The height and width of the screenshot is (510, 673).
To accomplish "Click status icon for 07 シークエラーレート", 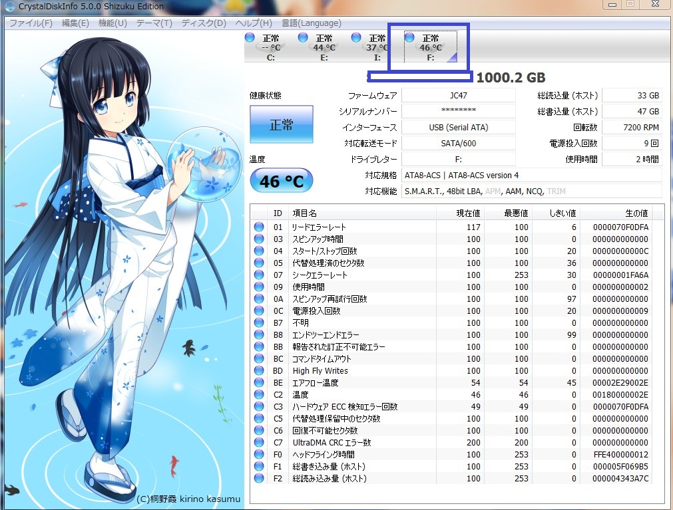I will (x=259, y=275).
